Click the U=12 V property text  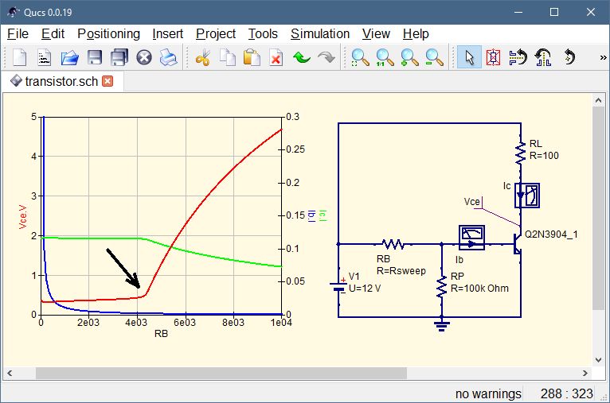click(x=365, y=289)
